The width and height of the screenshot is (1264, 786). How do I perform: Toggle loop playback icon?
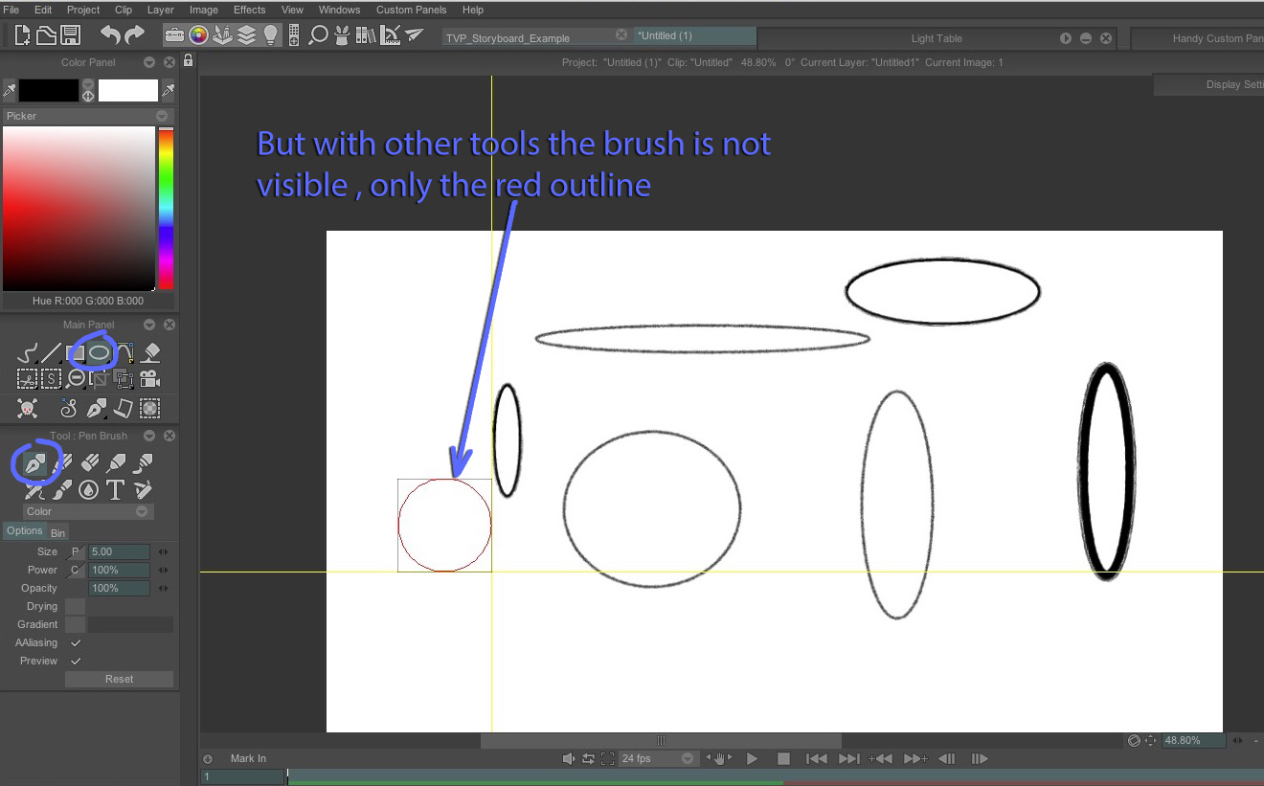click(x=588, y=758)
